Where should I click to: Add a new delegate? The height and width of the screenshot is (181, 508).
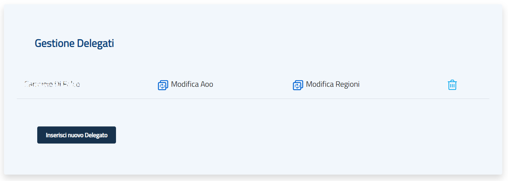pyautogui.click(x=77, y=135)
